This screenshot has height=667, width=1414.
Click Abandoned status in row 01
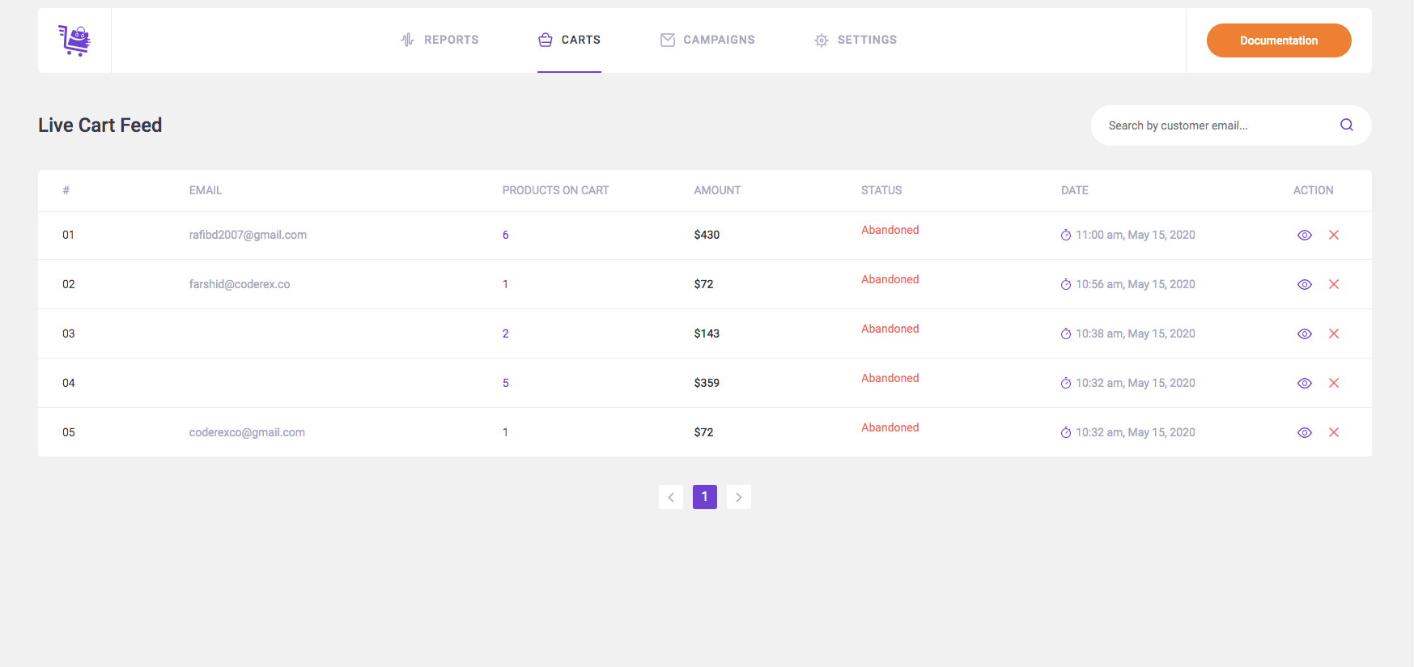click(890, 230)
